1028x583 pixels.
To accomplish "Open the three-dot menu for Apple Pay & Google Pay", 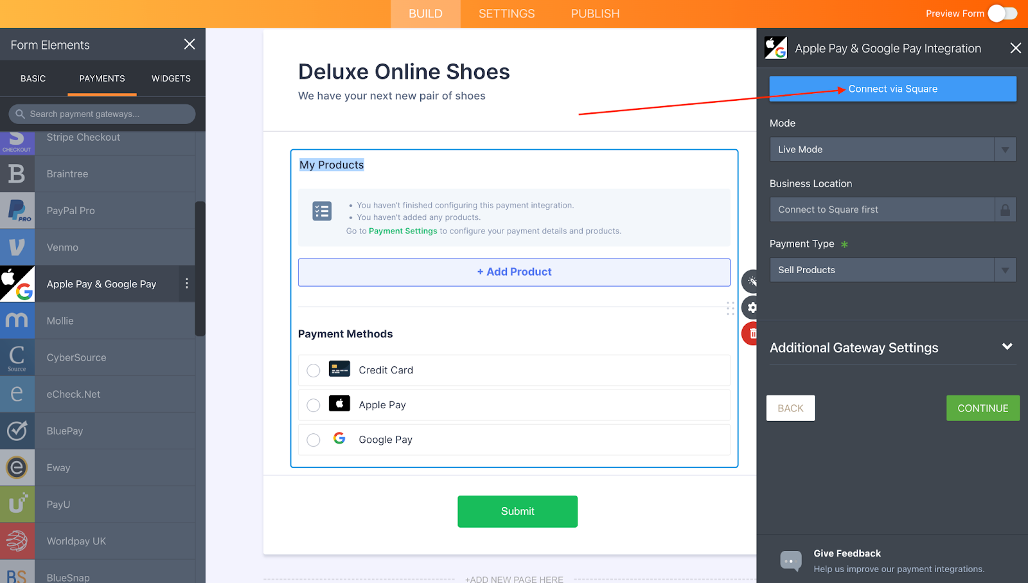I will click(187, 283).
